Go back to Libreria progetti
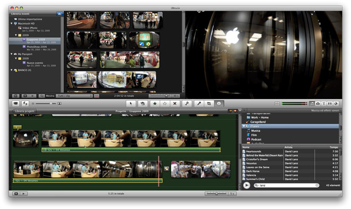351x209 pixels. 24,111
